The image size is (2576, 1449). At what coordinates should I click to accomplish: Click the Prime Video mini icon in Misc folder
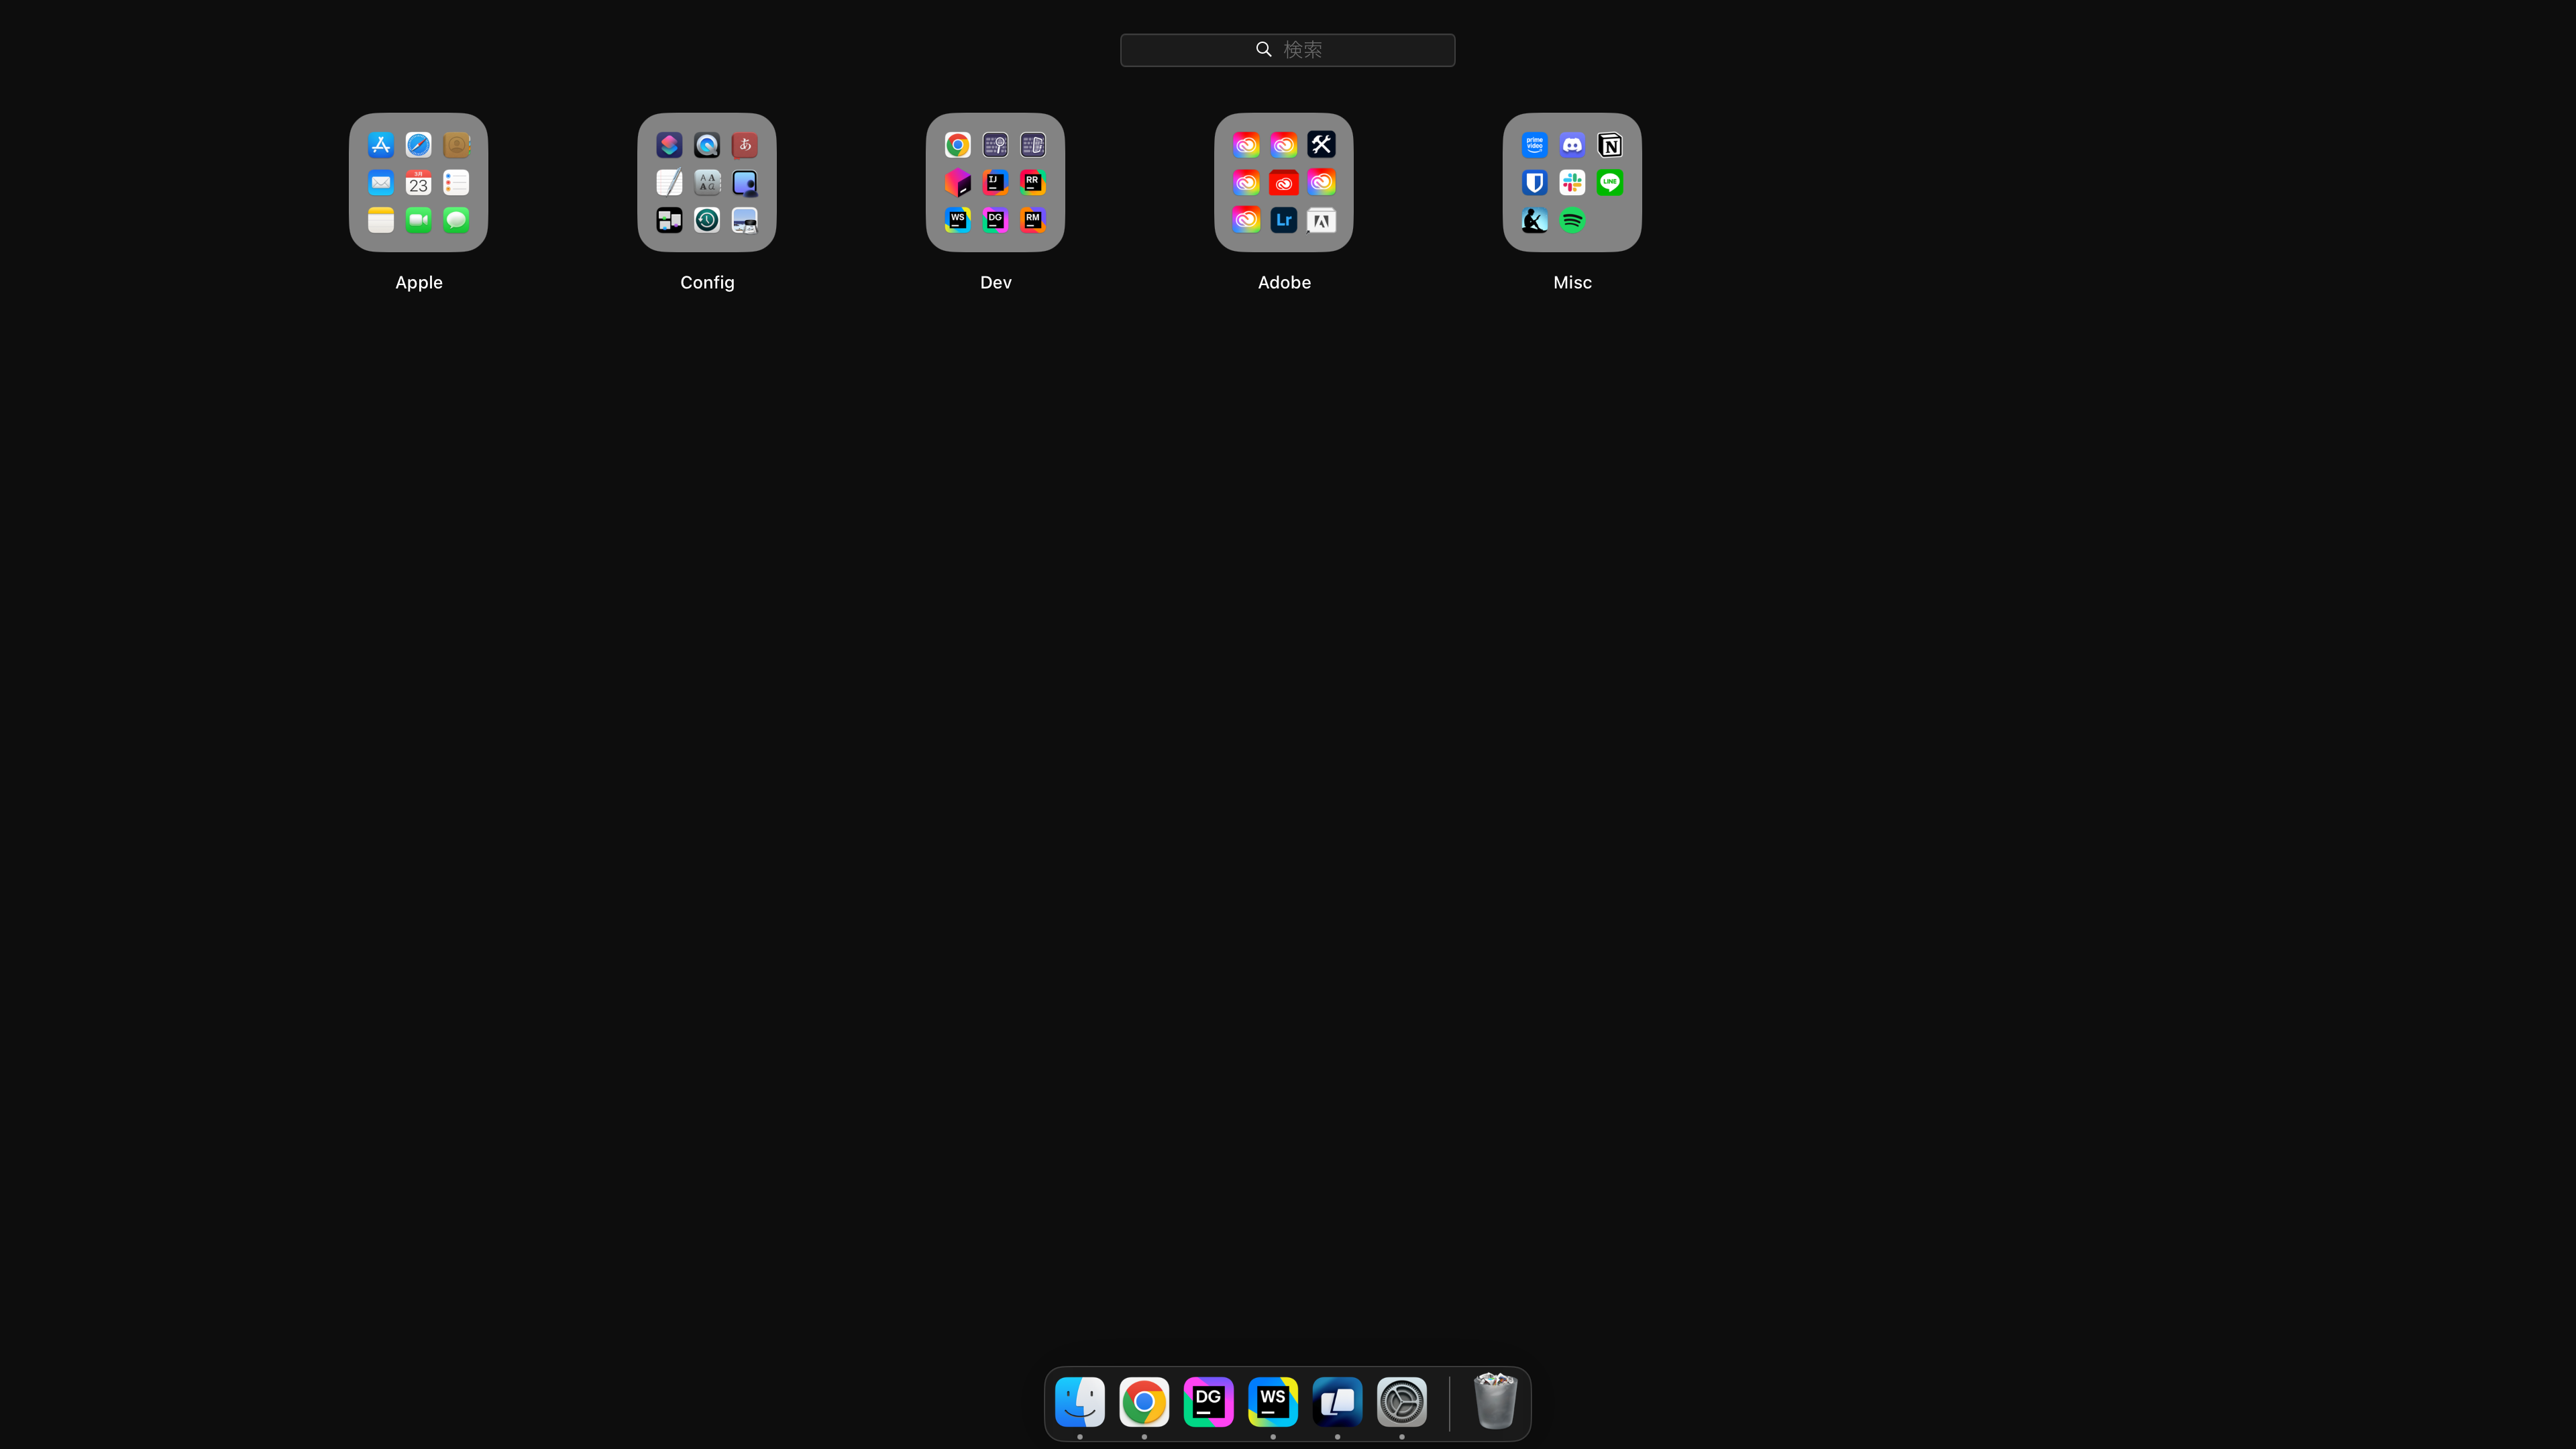(1535, 145)
